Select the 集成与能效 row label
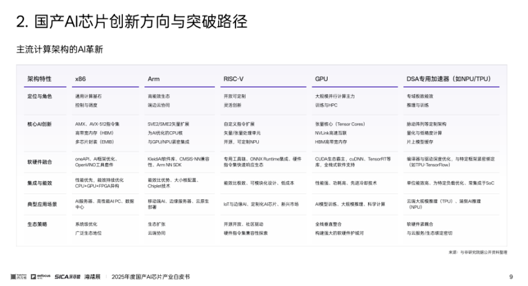The height and width of the screenshot is (286, 528). coord(39,183)
